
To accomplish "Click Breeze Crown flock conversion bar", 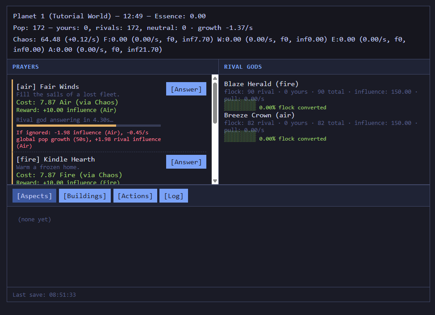I will point(240,137).
